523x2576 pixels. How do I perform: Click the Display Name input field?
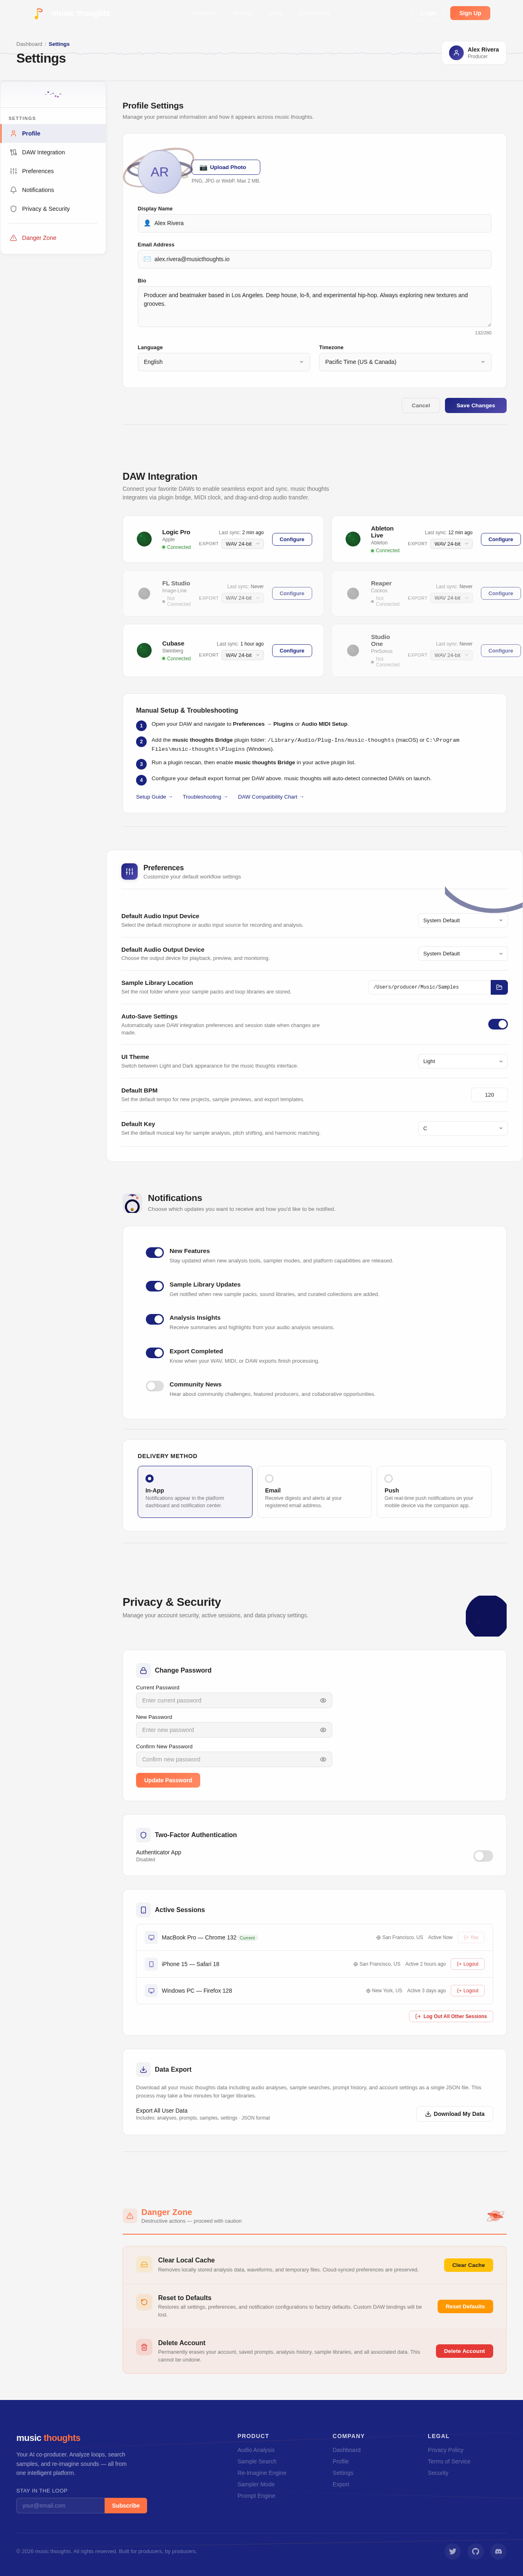314,223
